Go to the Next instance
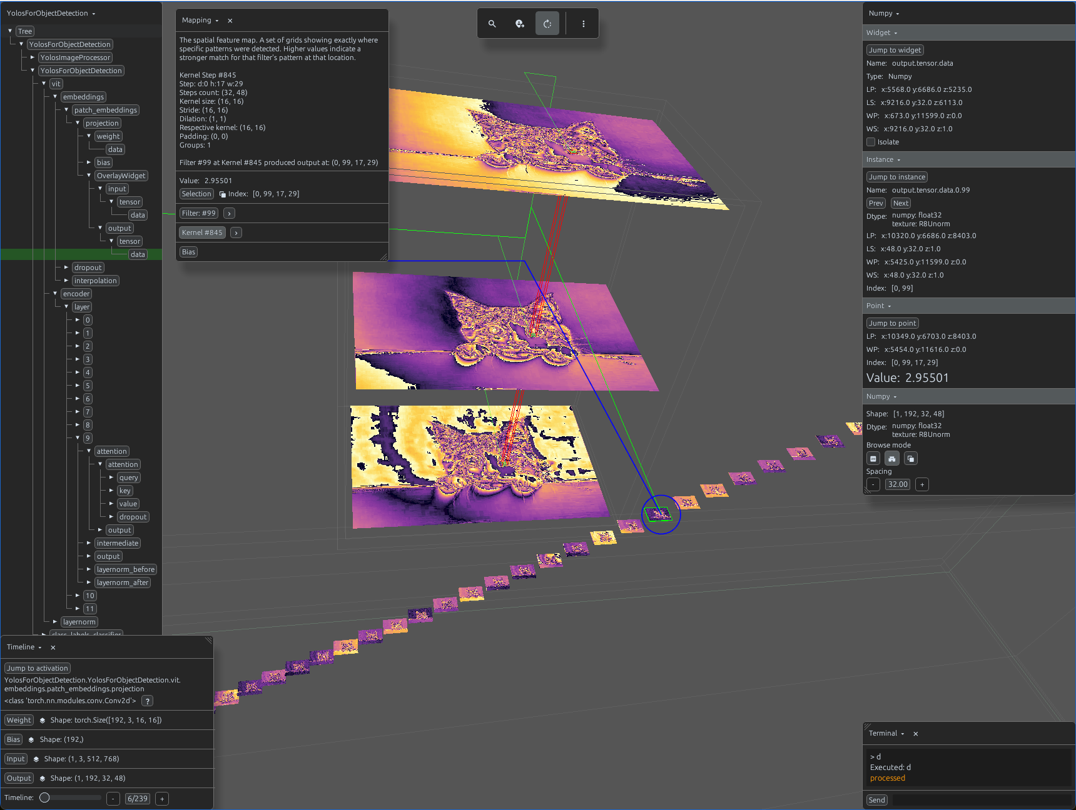The image size is (1076, 810). click(x=901, y=203)
